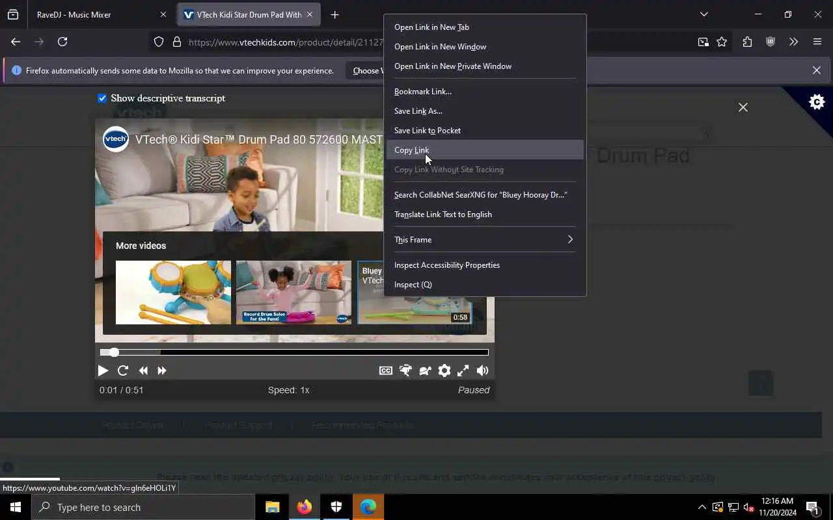Viewport: 833px width, 520px height.
Task: Close the RaveDJ tab
Action: pos(163,14)
